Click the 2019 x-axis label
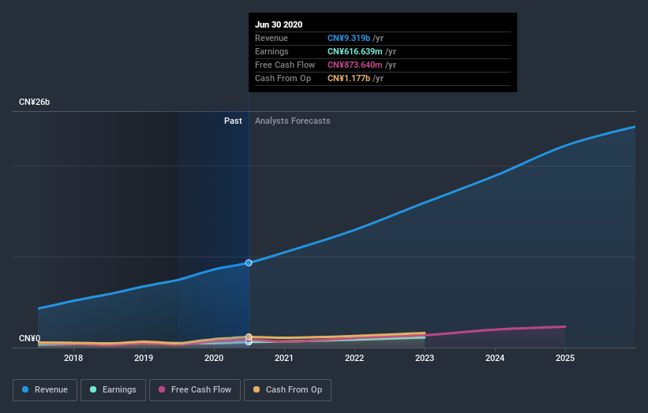This screenshot has height=413, width=648. [x=144, y=358]
